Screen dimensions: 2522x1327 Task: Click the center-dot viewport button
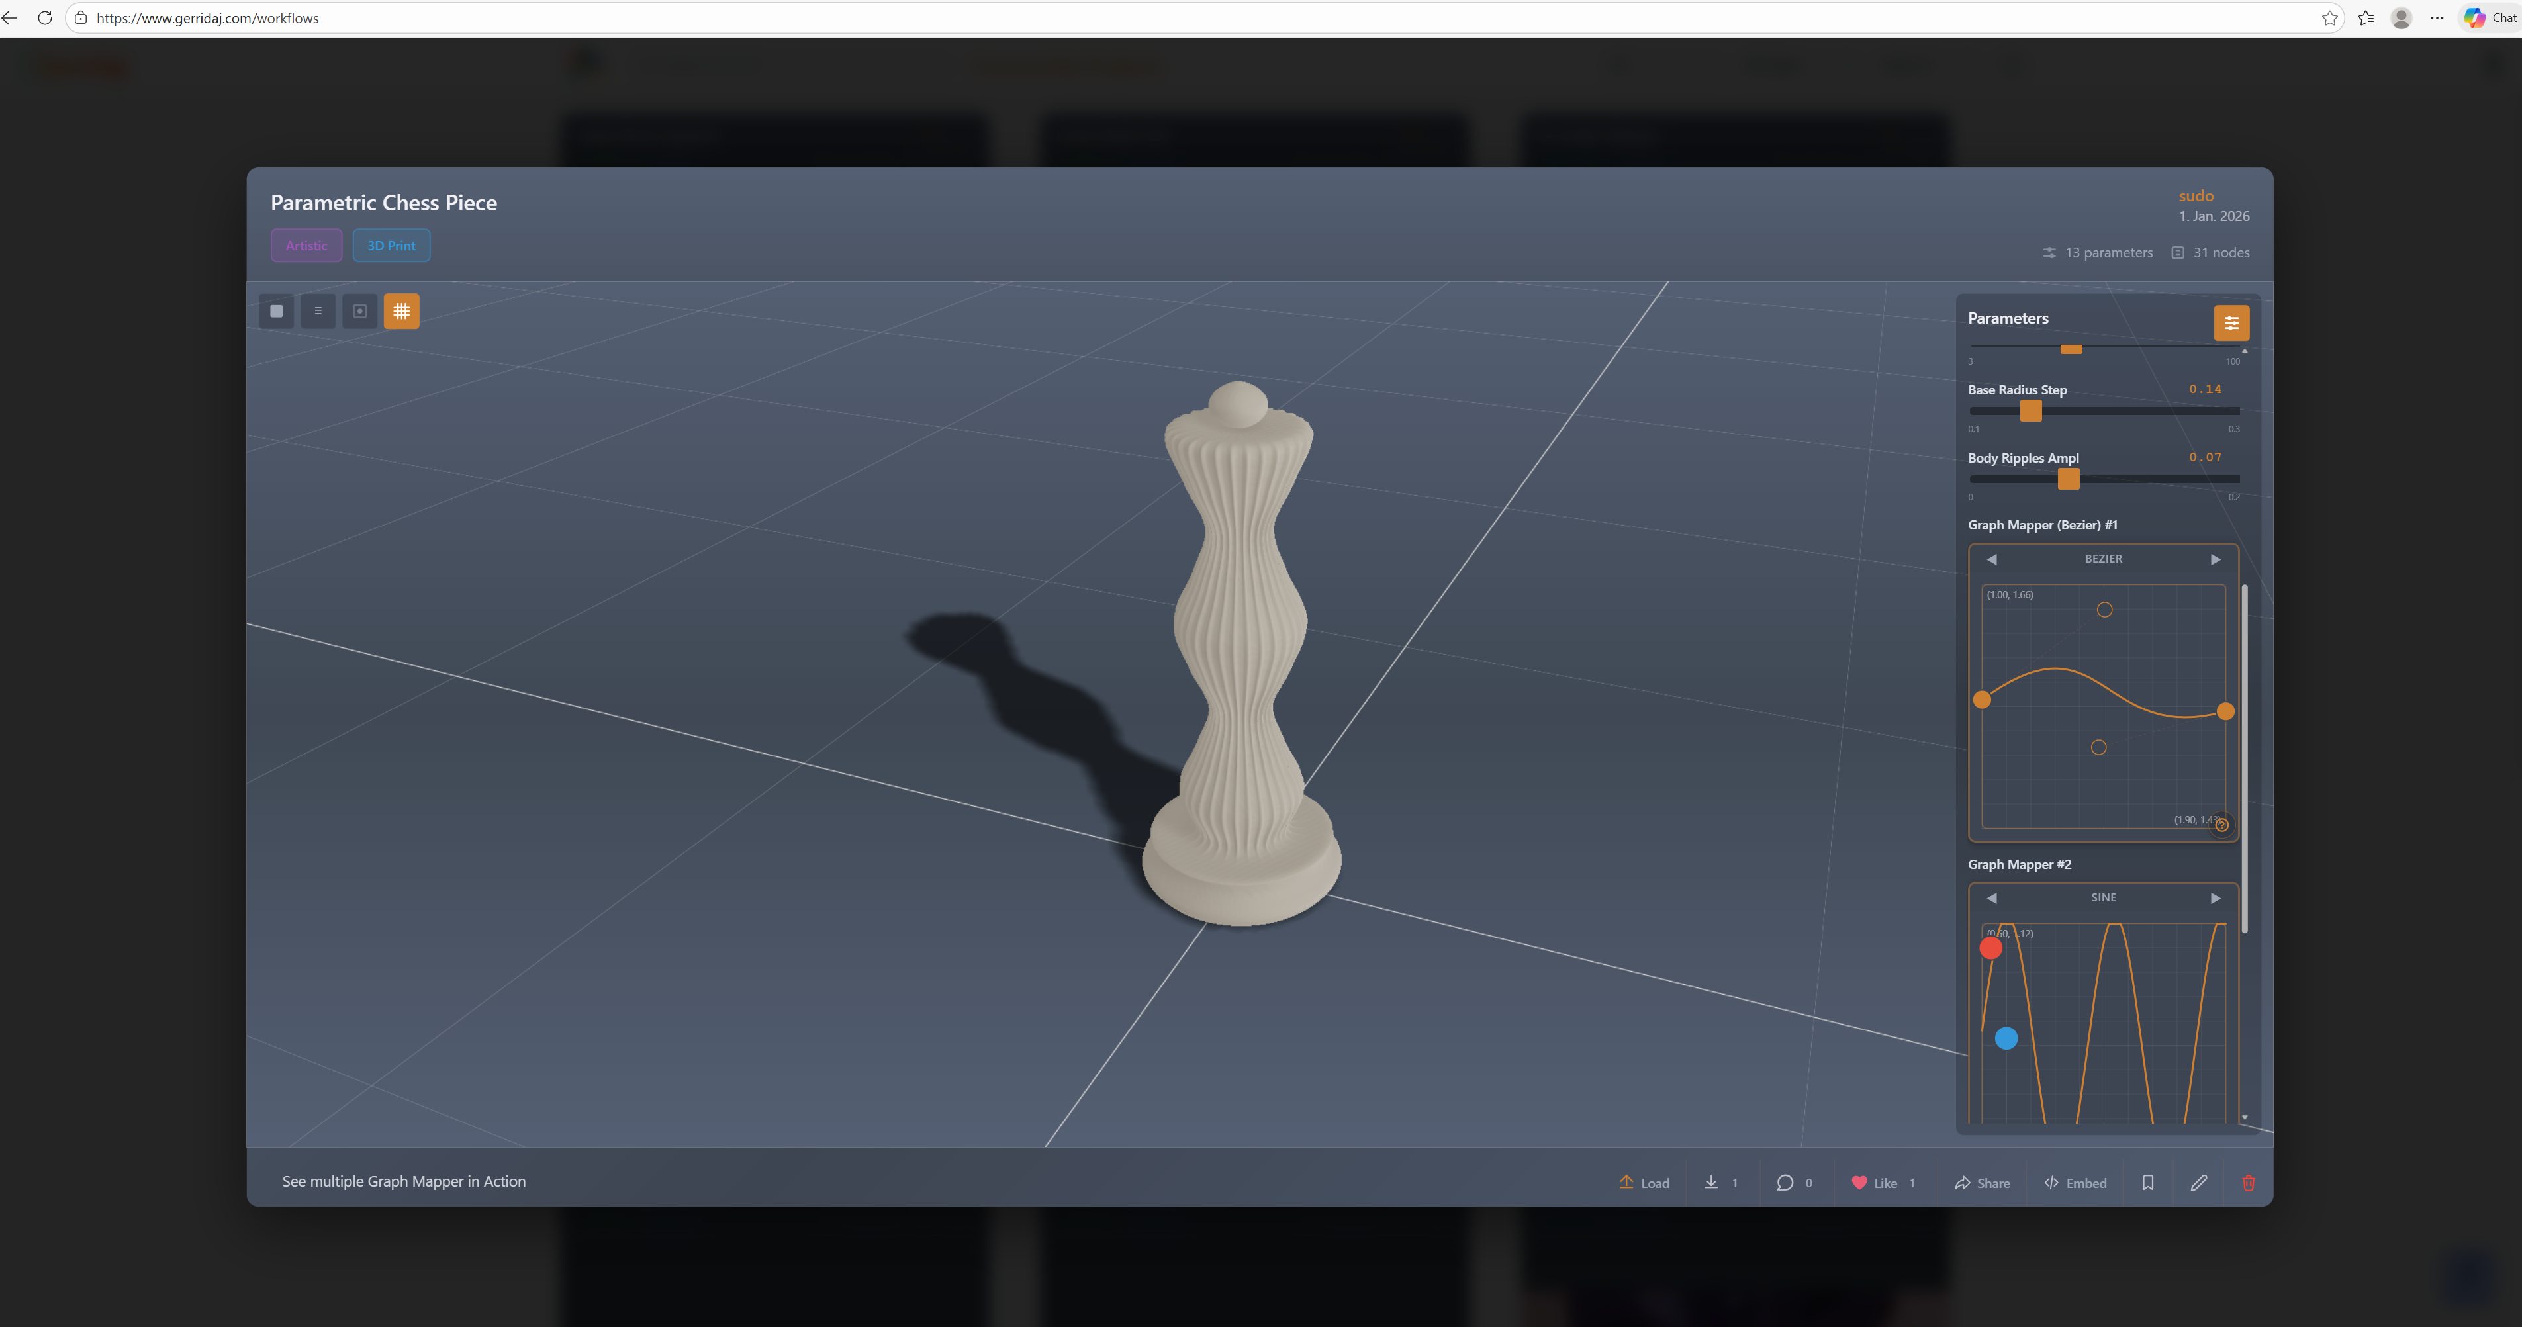click(x=359, y=311)
